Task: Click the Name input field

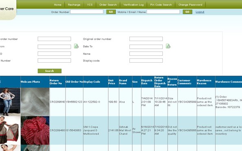Action: [x=146, y=54]
